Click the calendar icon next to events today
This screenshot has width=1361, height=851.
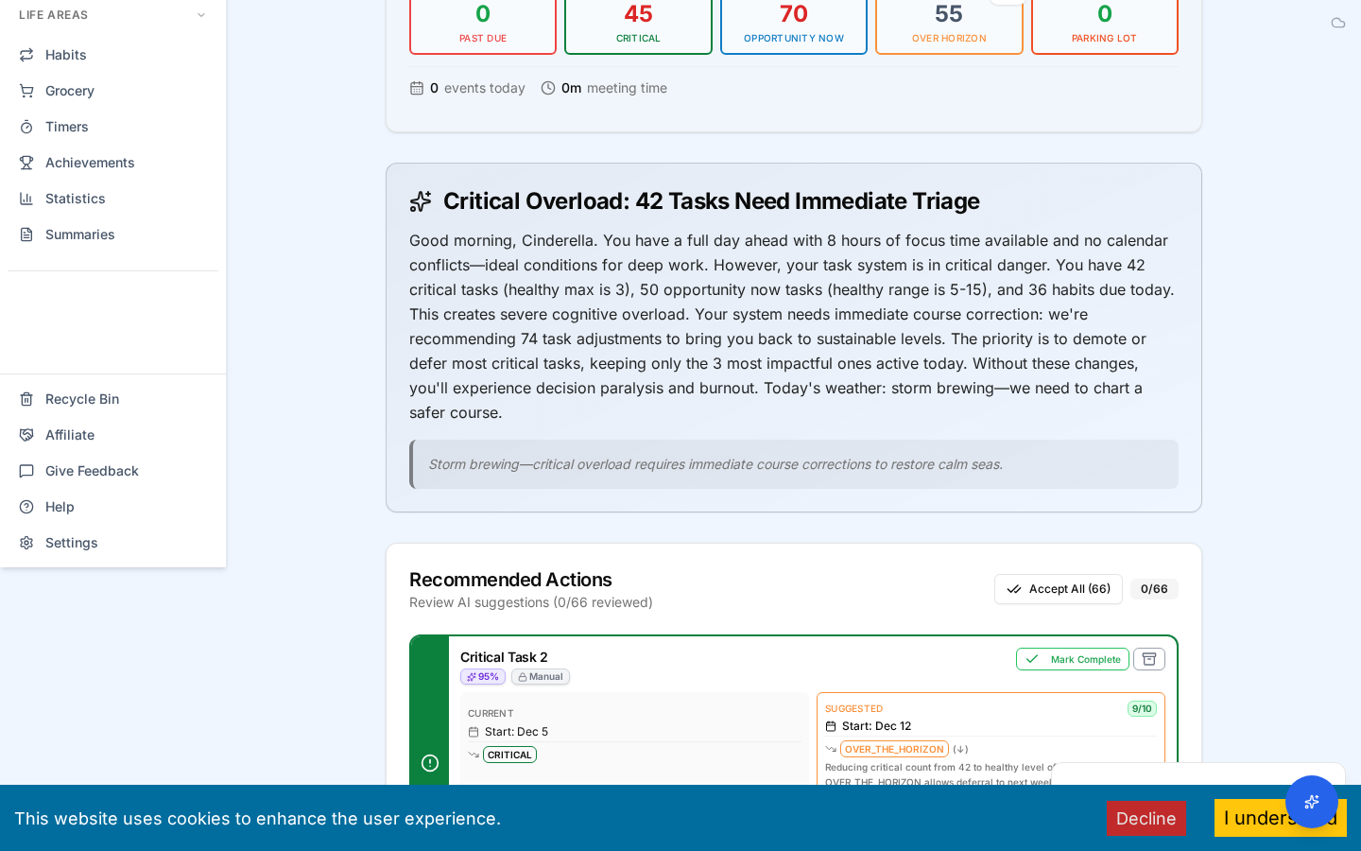[x=417, y=87]
